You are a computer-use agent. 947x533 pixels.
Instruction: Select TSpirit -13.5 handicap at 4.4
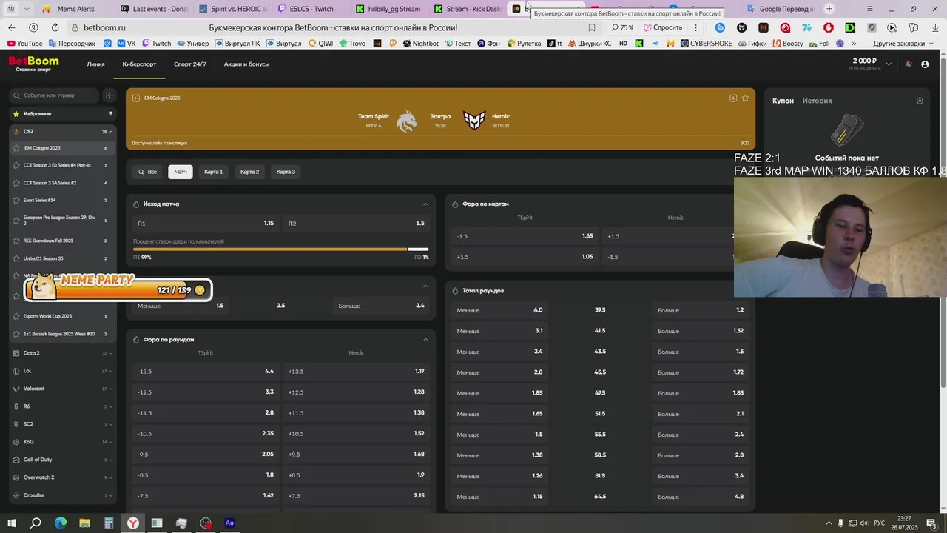pyautogui.click(x=205, y=371)
